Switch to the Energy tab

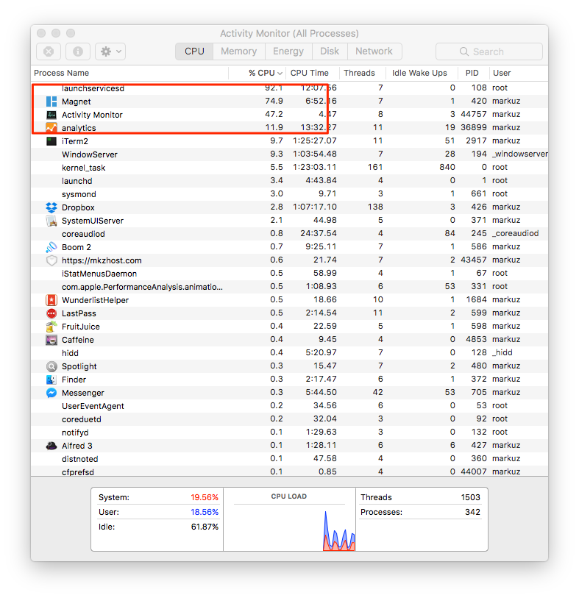288,51
